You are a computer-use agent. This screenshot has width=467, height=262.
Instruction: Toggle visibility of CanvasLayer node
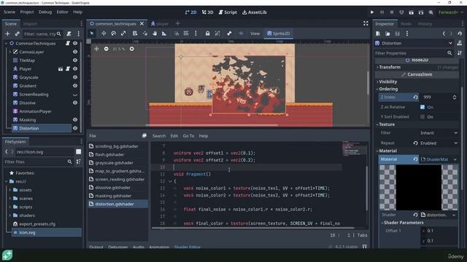[75, 52]
